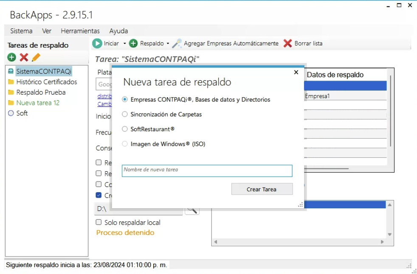Toggle the checked Cr... checkbox

(x=99, y=196)
